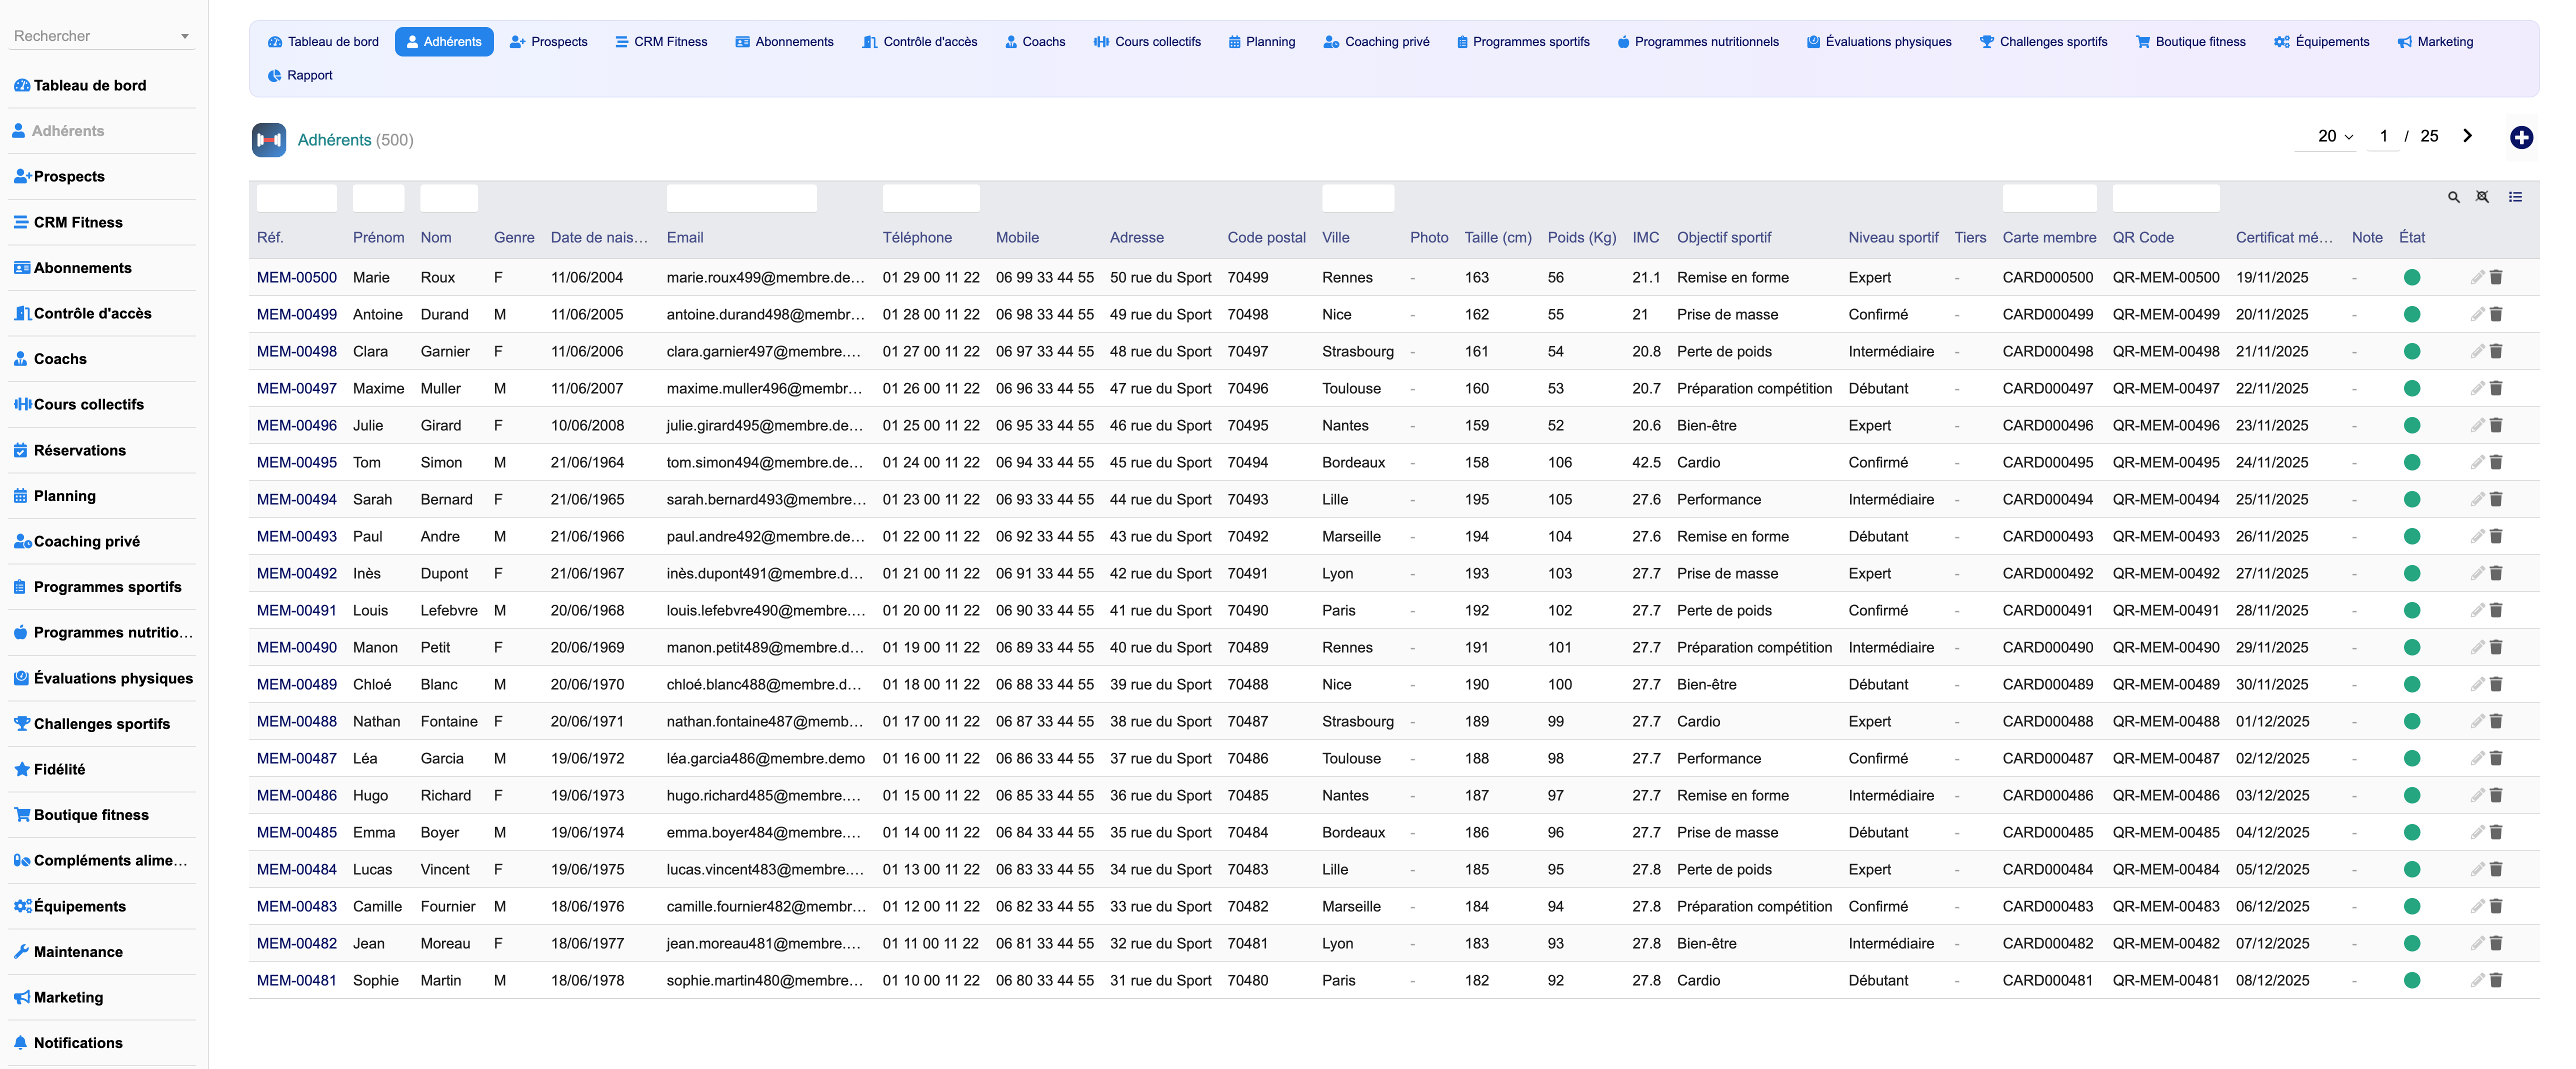Click the QR Code filter input field
2576x1069 pixels.
pyautogui.click(x=2165, y=198)
